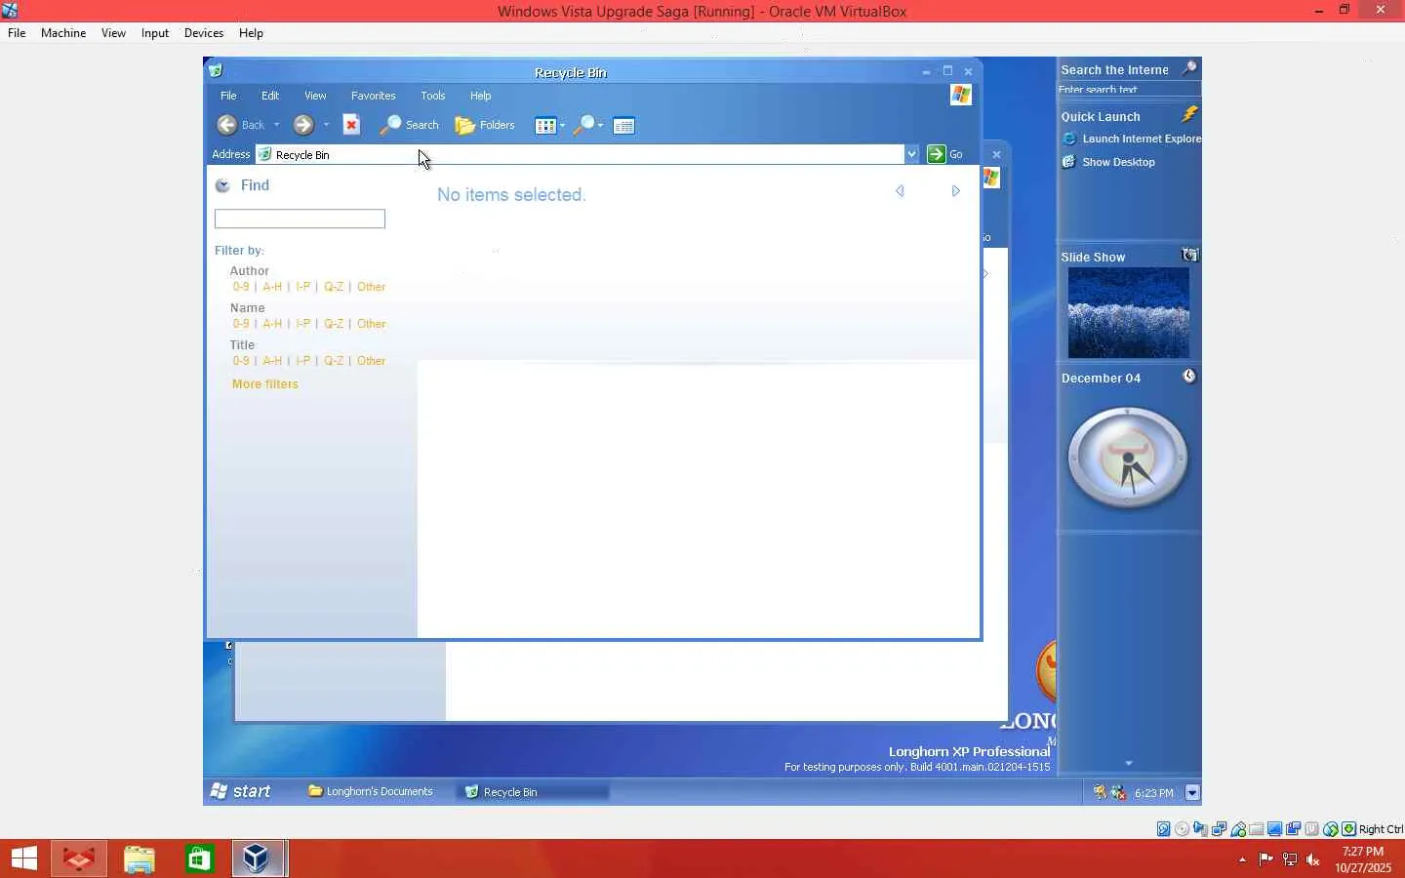Click the Quick Launch lightning bolt icon
The image size is (1405, 878).
(1189, 115)
